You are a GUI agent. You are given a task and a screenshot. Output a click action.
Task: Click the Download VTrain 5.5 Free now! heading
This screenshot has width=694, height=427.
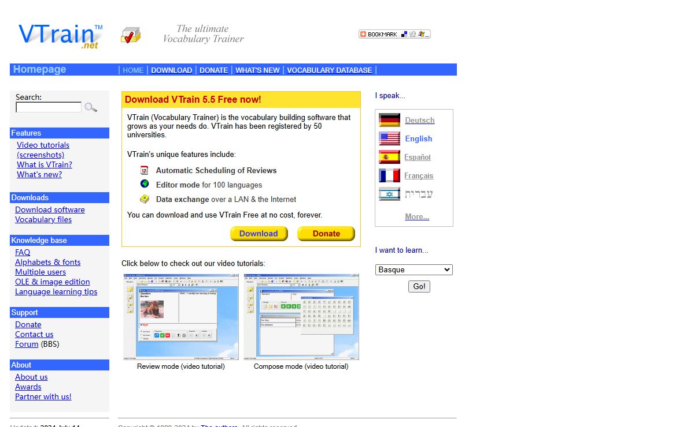pos(193,99)
